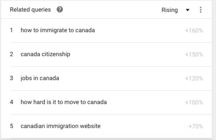The height and width of the screenshot is (140, 216).
Task: Click the +160% growth value
Action: point(194,30)
